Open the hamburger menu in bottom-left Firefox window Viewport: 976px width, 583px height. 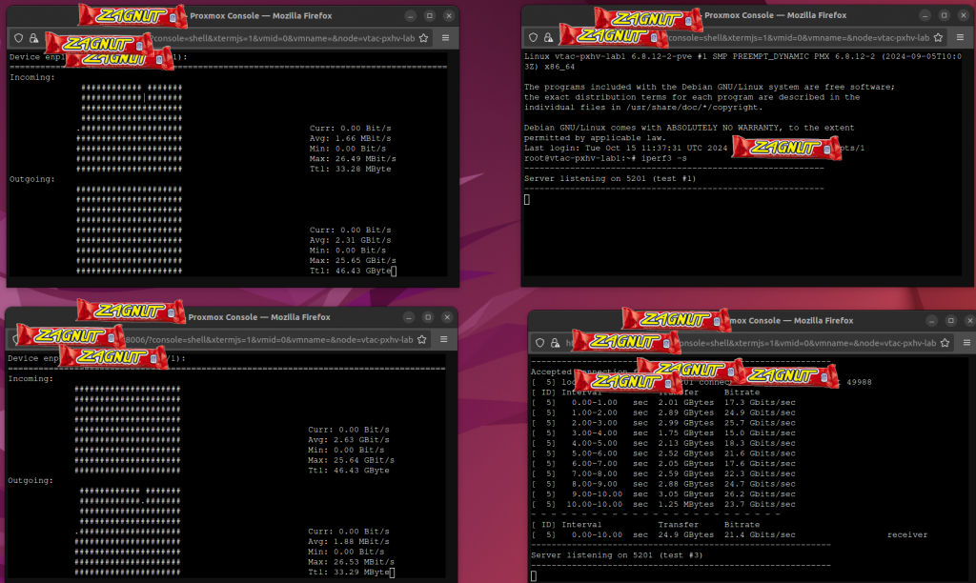pos(444,340)
